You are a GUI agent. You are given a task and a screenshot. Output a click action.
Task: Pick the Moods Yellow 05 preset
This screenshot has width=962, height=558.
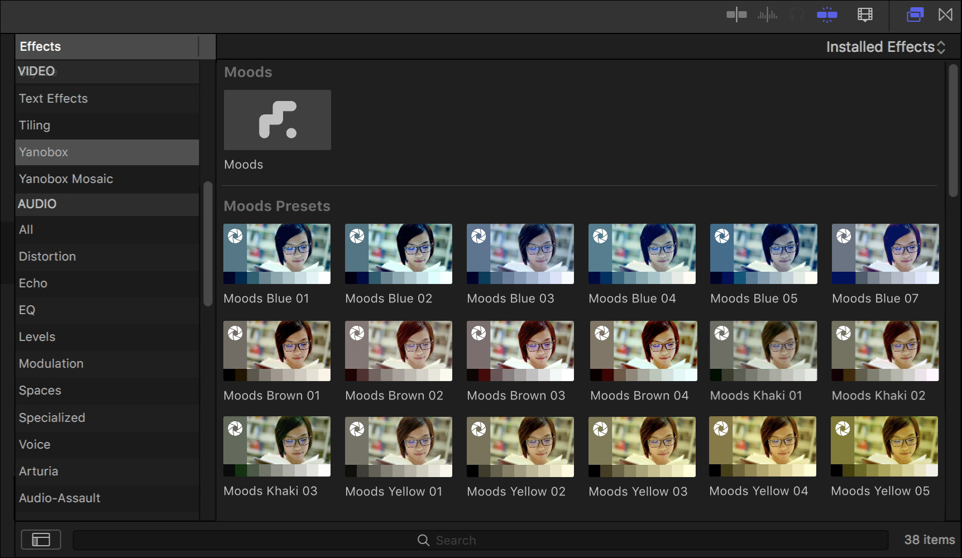click(884, 446)
